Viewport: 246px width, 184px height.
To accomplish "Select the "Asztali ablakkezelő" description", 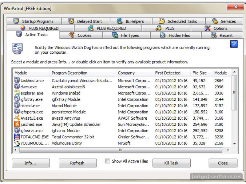I will tap(68, 87).
